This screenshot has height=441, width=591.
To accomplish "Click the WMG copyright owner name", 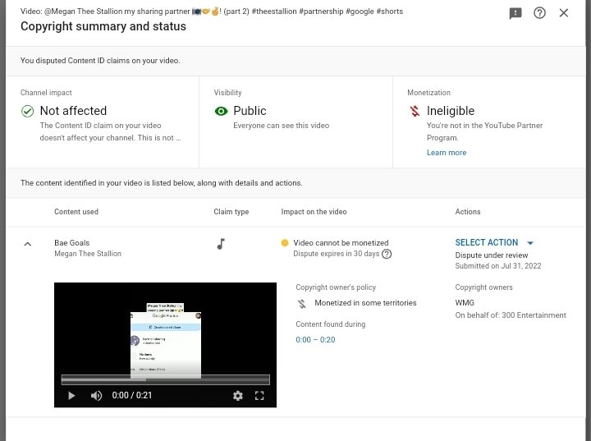I will pos(465,302).
